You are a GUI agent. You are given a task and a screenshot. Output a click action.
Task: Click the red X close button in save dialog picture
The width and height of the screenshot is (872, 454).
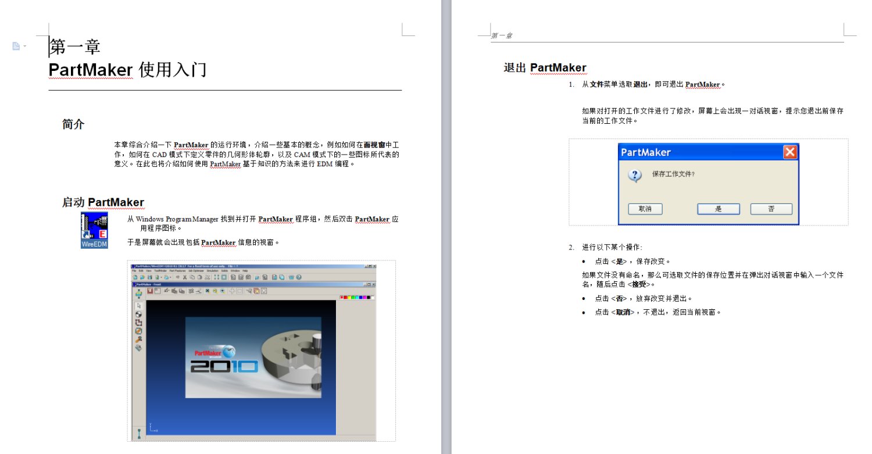789,152
